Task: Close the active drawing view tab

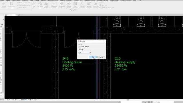Action: [16, 15]
